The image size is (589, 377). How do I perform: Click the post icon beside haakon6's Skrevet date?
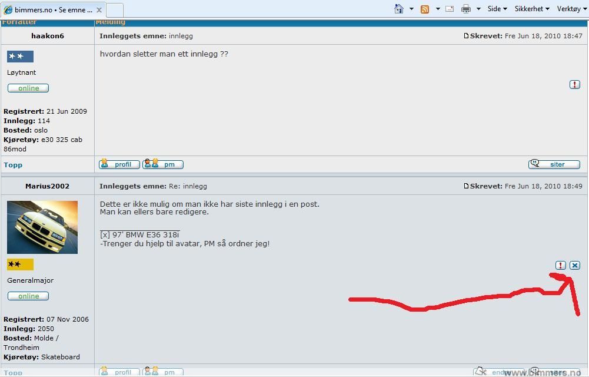point(466,36)
